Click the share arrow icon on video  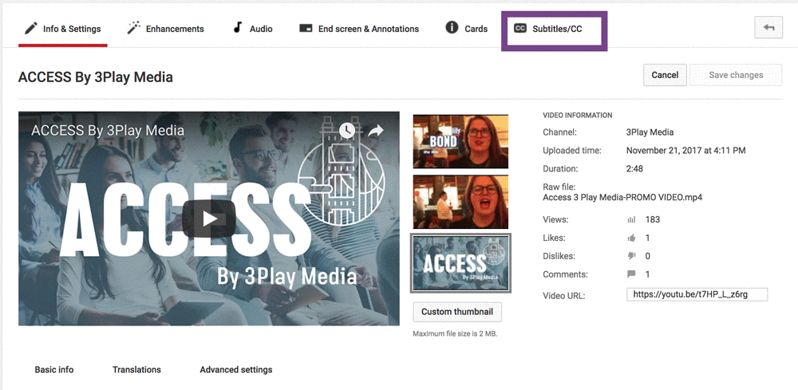[x=376, y=131]
